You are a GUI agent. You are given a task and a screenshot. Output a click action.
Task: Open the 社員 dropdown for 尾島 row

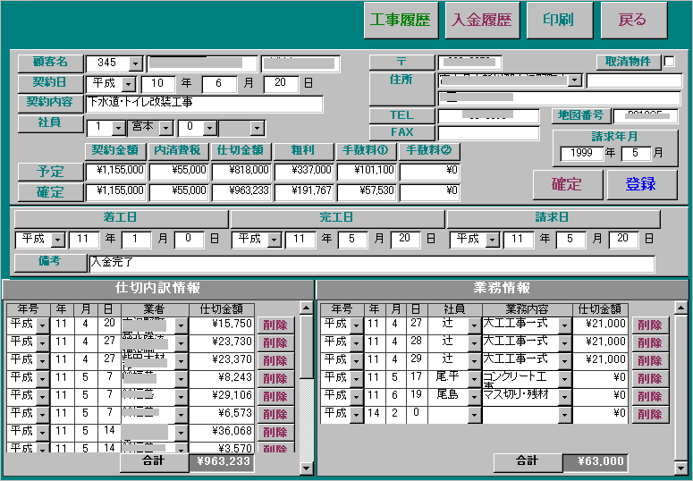click(x=474, y=397)
